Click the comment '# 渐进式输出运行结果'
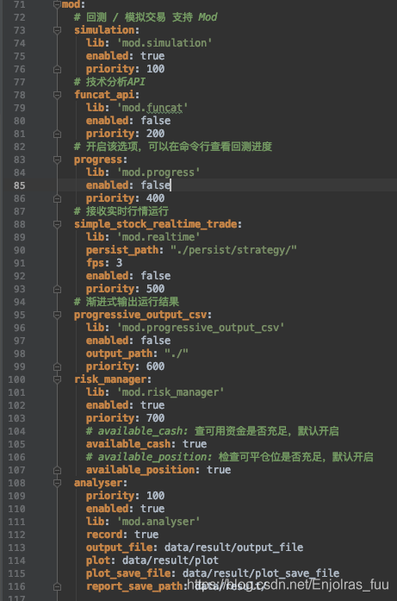 (127, 302)
